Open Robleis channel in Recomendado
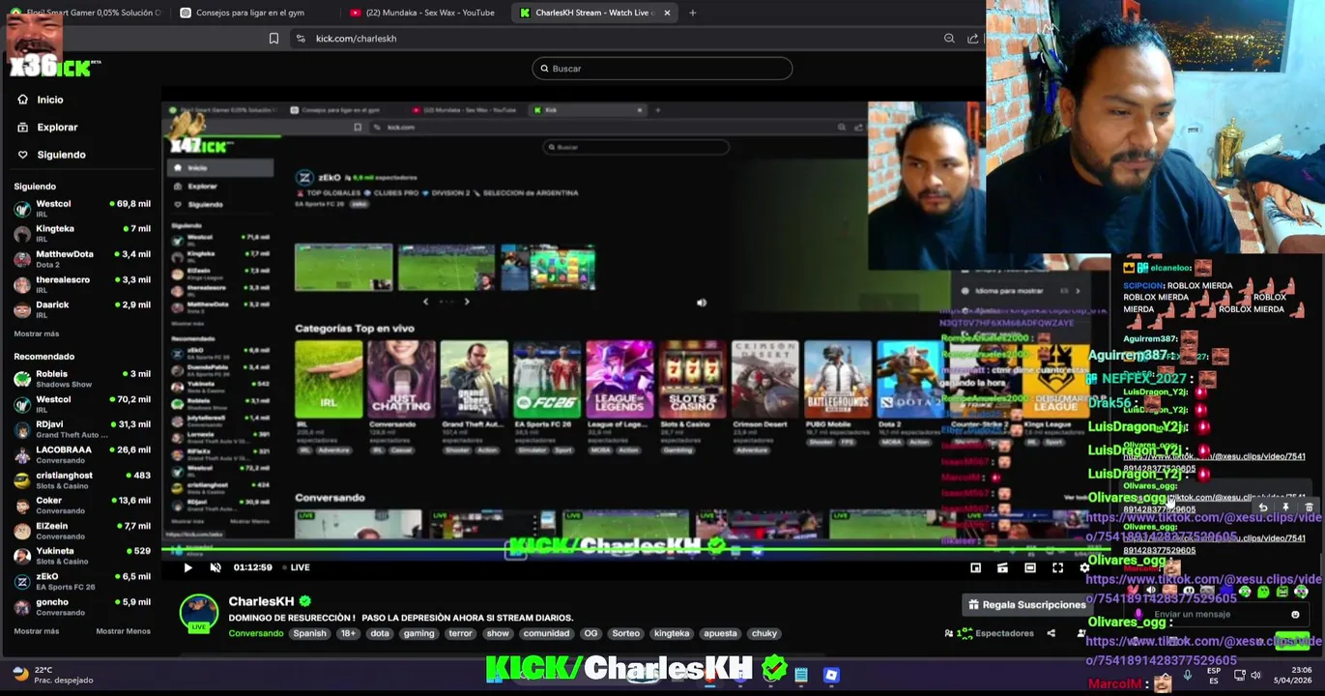Screen dimensions: 1325x696 [82, 378]
